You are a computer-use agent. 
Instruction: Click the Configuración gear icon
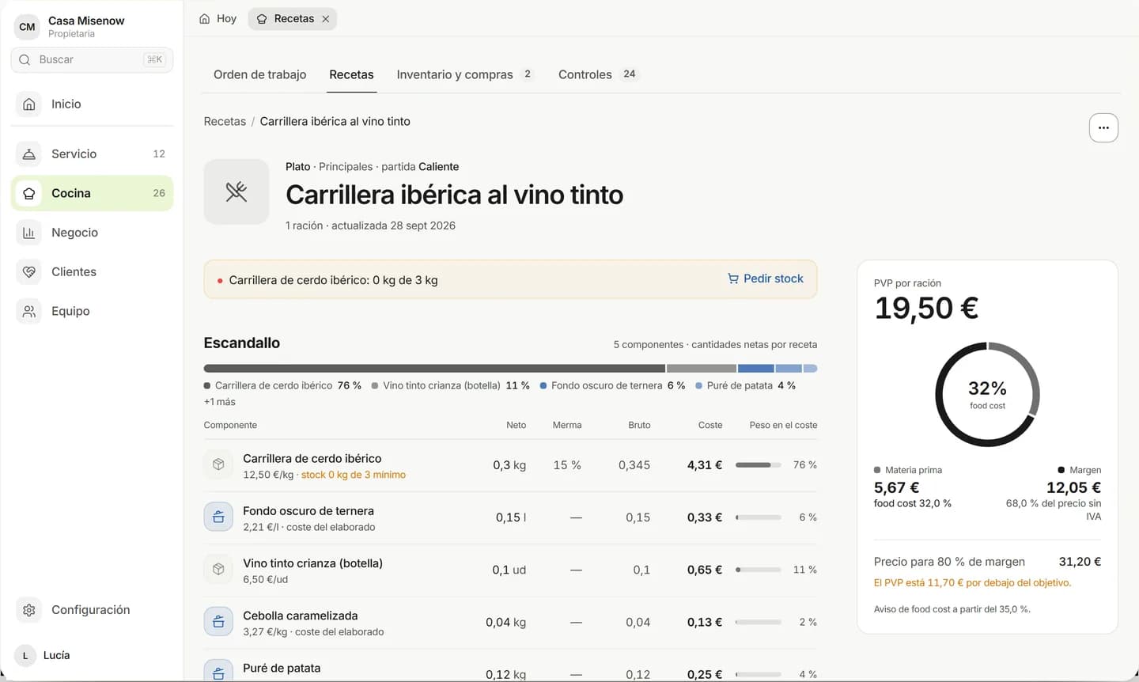coord(29,610)
